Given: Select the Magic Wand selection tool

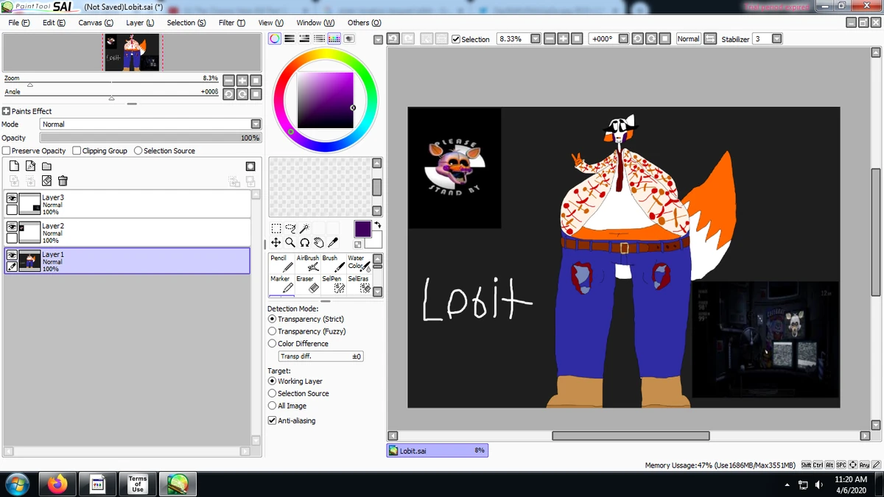Looking at the screenshot, I should [304, 228].
